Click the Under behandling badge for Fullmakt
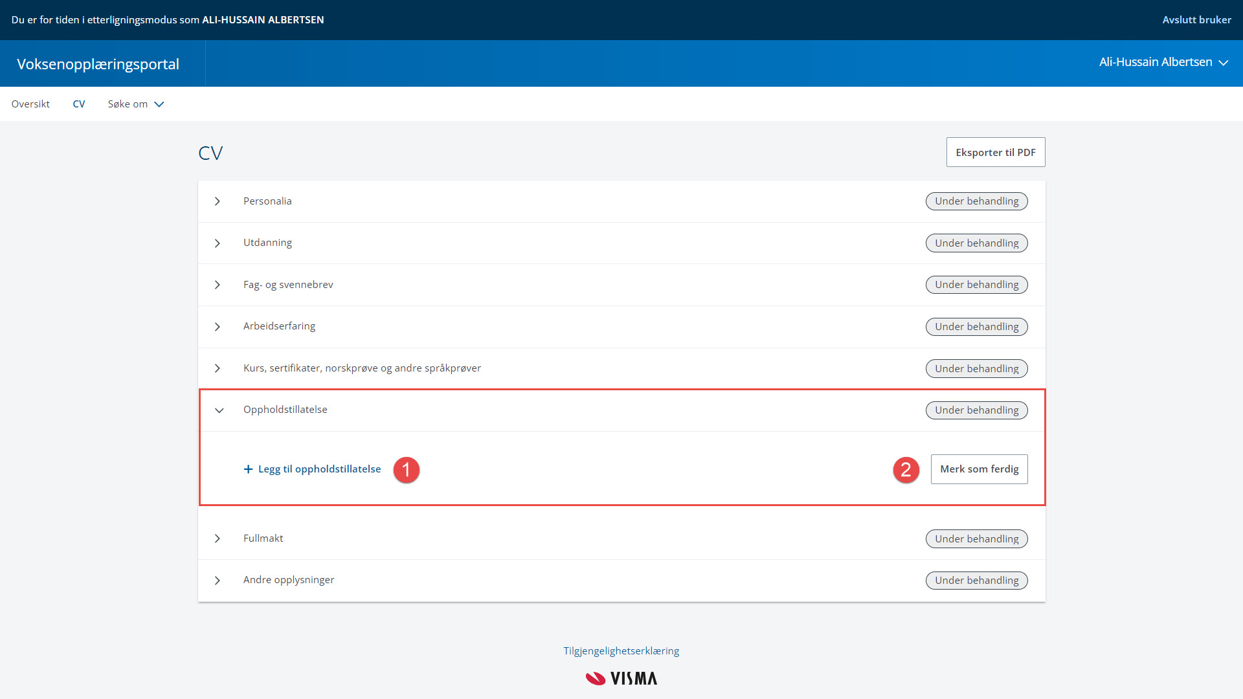Screen dimensions: 1243x699 977,539
